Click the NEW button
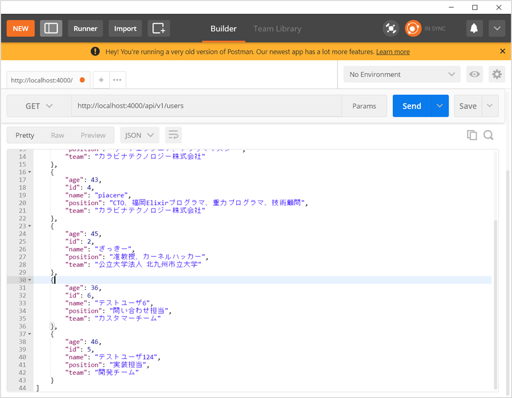Image resolution: width=512 pixels, height=398 pixels. click(x=20, y=28)
